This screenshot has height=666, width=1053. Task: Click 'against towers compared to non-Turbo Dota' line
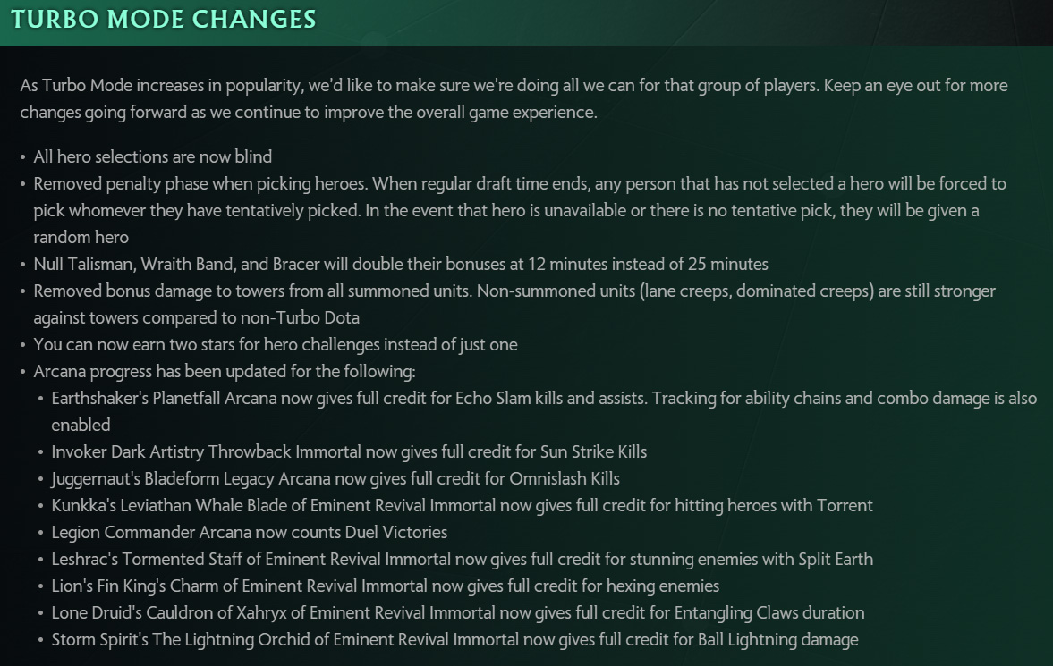point(196,317)
